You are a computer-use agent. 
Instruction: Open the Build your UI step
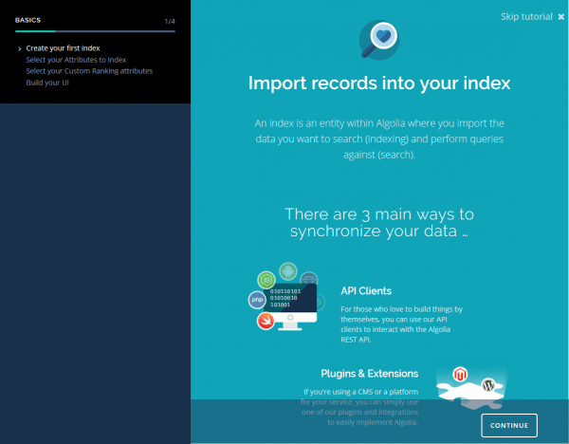(47, 83)
